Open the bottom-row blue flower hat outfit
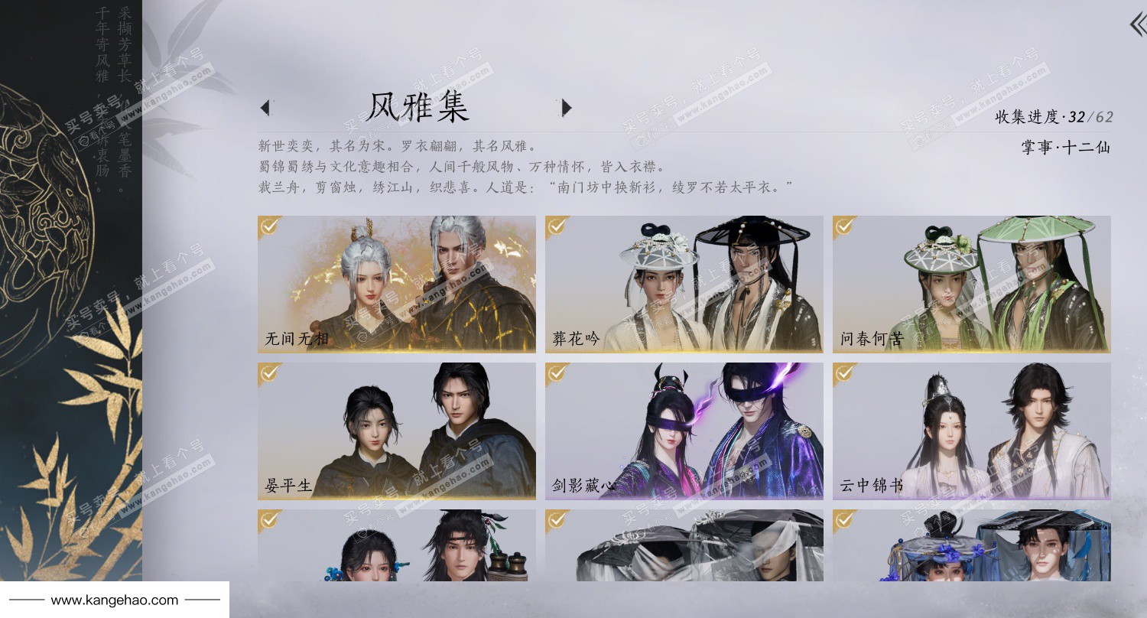This screenshot has height=618, width=1147. pyautogui.click(x=972, y=545)
